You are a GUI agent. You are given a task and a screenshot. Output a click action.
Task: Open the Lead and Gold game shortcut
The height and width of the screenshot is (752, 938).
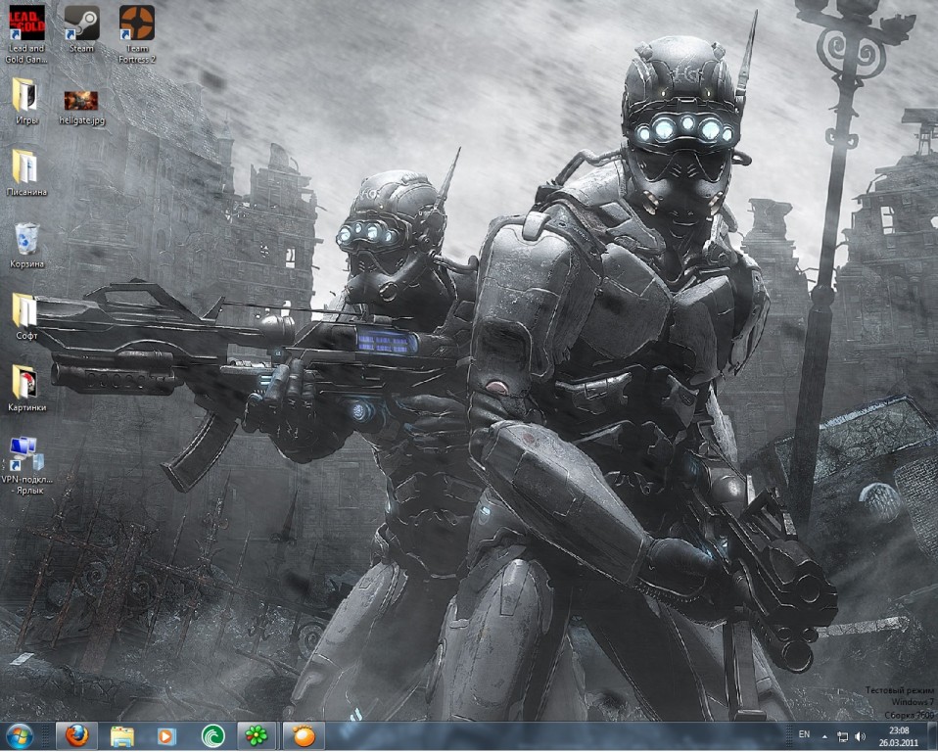[26, 34]
